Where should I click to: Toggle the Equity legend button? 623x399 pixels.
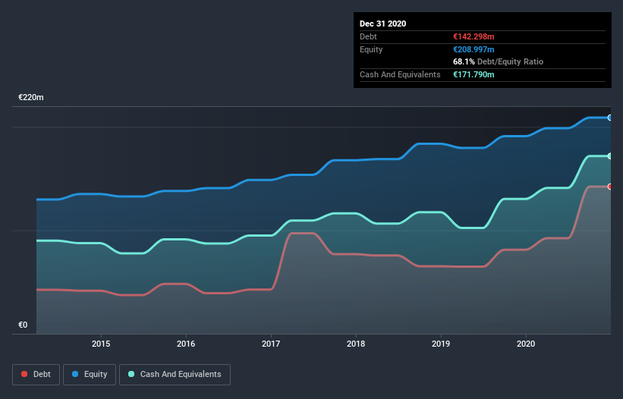pyautogui.click(x=90, y=375)
